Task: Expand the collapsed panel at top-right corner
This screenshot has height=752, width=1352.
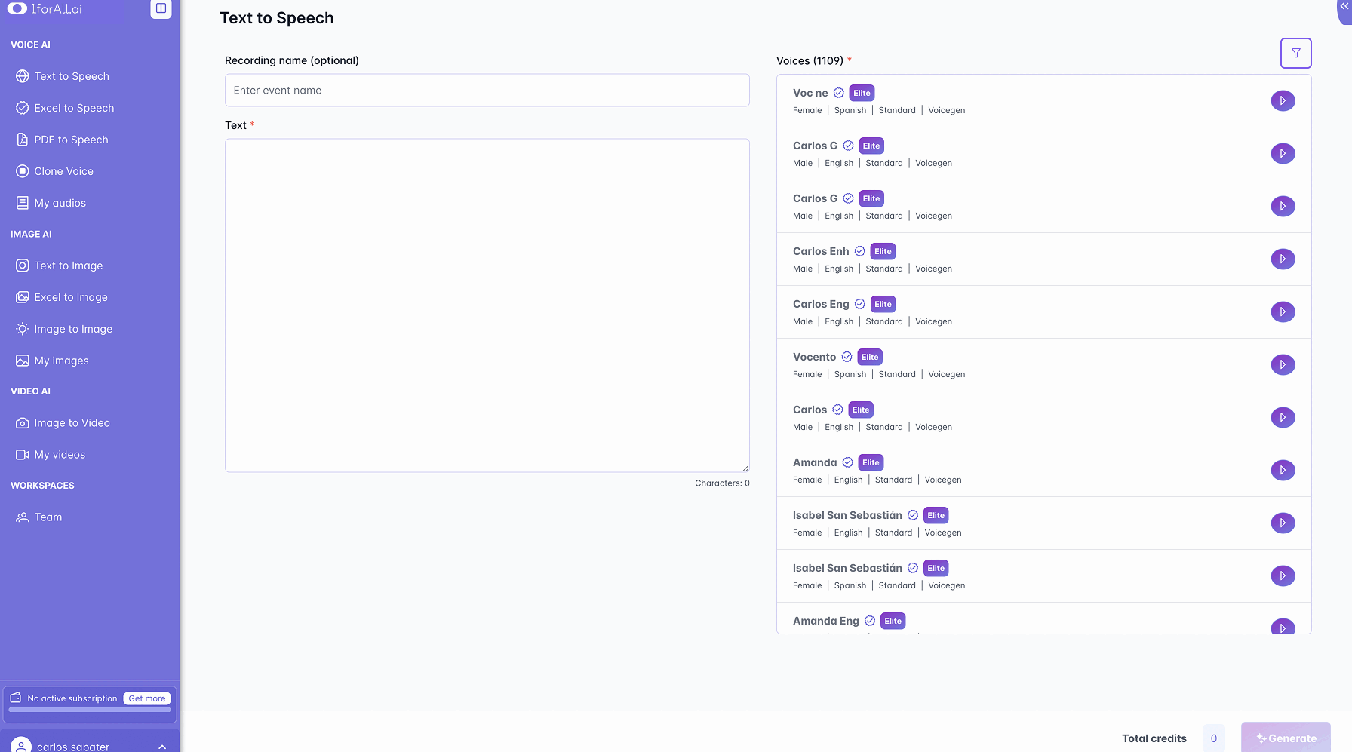Action: pyautogui.click(x=1344, y=6)
